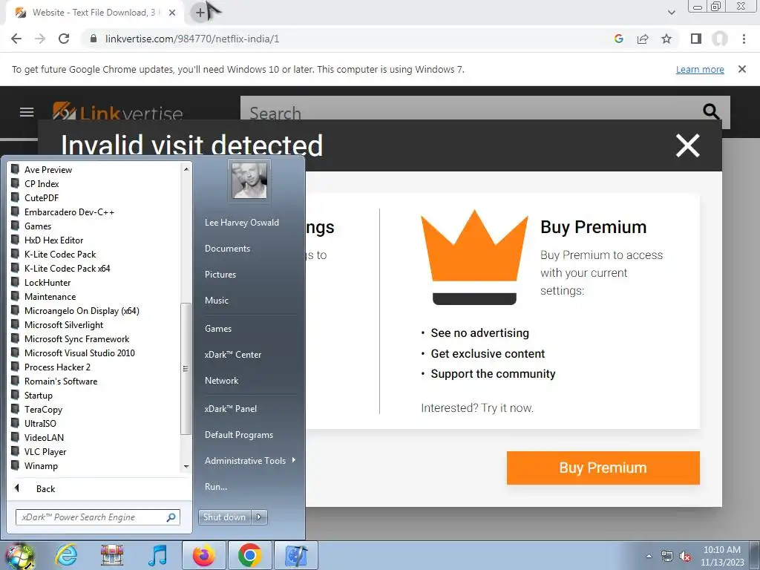Close the Website - Text File Download tab

pos(172,13)
